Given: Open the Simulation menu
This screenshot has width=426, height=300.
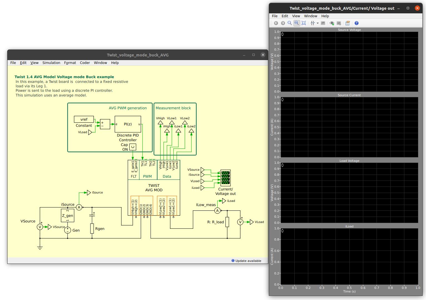Looking at the screenshot, I should (x=51, y=63).
